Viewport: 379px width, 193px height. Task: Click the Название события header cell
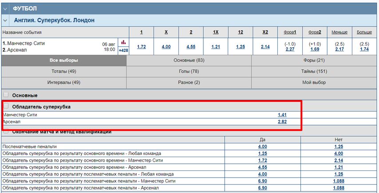point(65,32)
